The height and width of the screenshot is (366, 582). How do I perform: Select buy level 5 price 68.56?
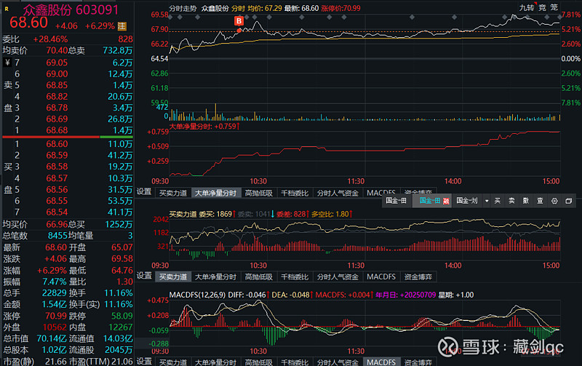(57, 190)
